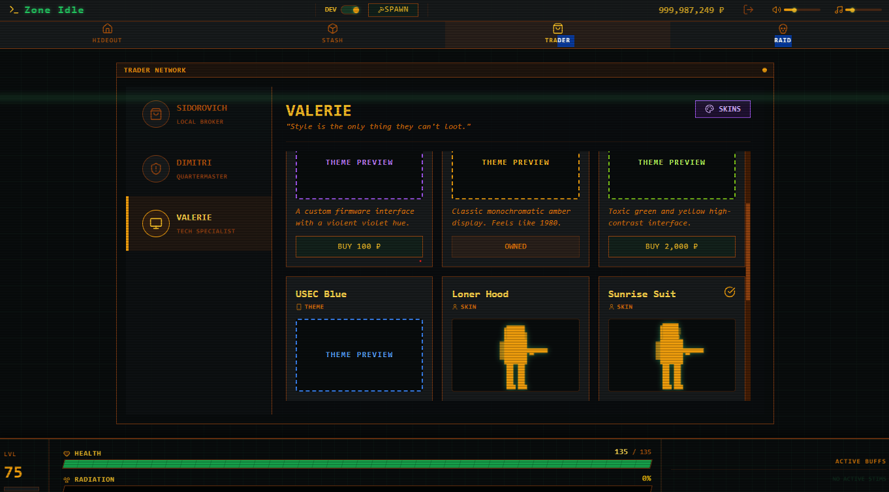Click the "0%" radiation value

pos(646,478)
